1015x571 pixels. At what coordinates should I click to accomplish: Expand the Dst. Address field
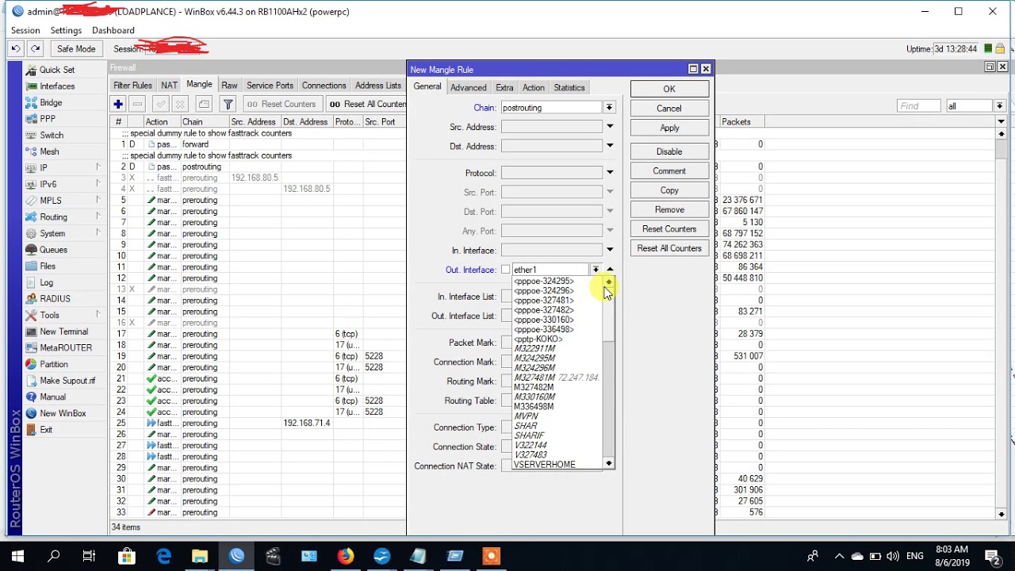pos(610,146)
